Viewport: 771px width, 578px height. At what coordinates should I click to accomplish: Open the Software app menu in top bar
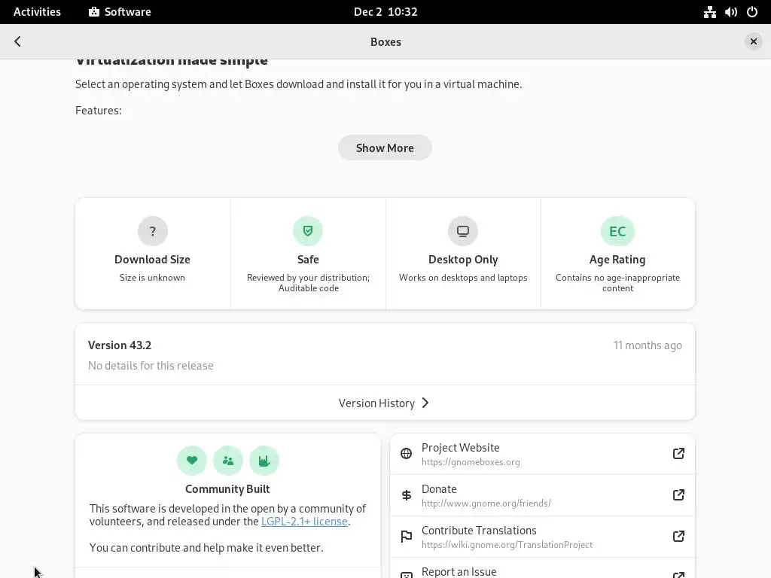pyautogui.click(x=120, y=12)
